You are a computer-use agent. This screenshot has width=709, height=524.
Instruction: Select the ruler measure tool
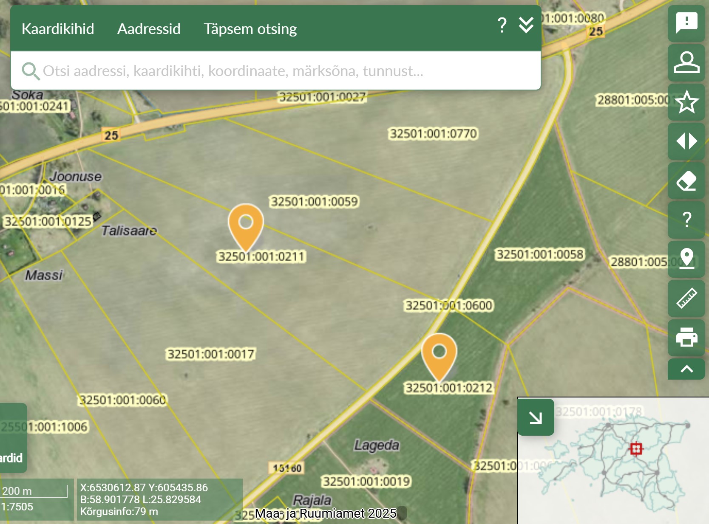coord(686,298)
